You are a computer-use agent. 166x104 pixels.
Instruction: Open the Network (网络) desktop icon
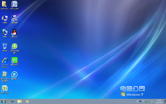[5, 32]
